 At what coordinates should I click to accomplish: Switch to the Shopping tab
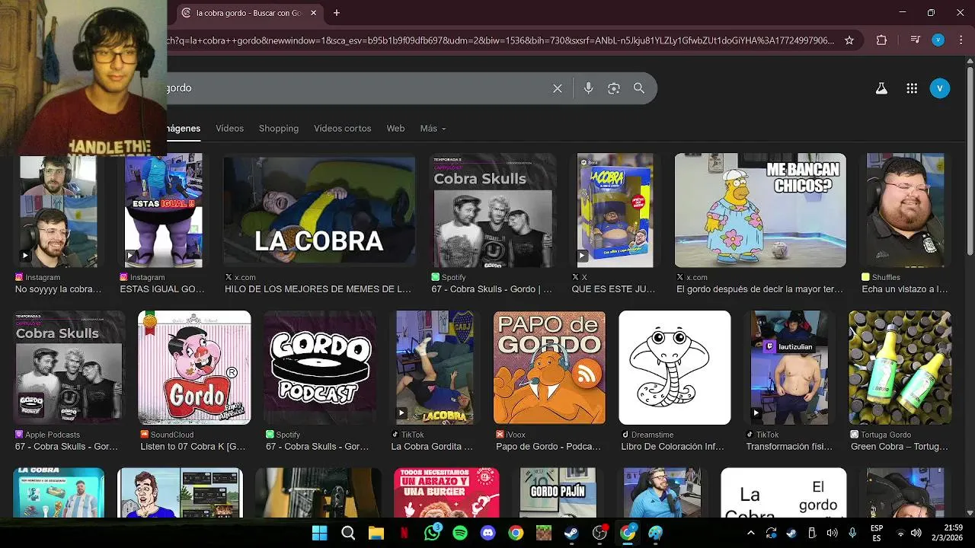(279, 129)
